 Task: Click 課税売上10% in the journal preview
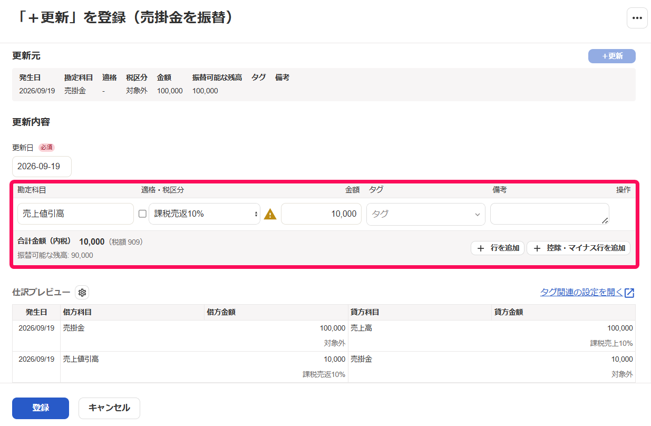tap(611, 343)
